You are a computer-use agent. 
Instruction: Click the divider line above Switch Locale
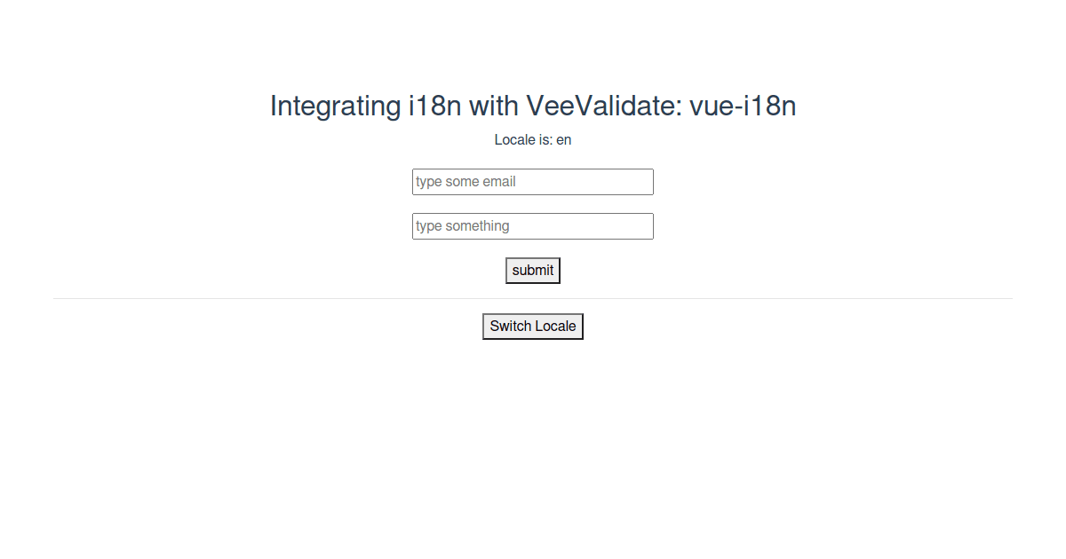532,296
